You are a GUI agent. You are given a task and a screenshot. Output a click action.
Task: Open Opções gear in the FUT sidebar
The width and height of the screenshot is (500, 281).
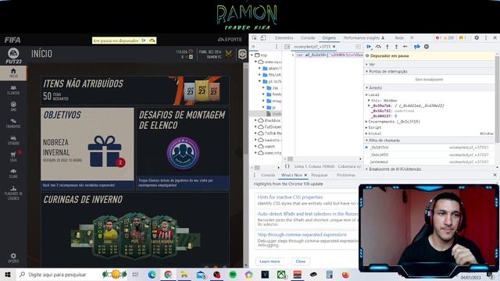[x=13, y=258]
